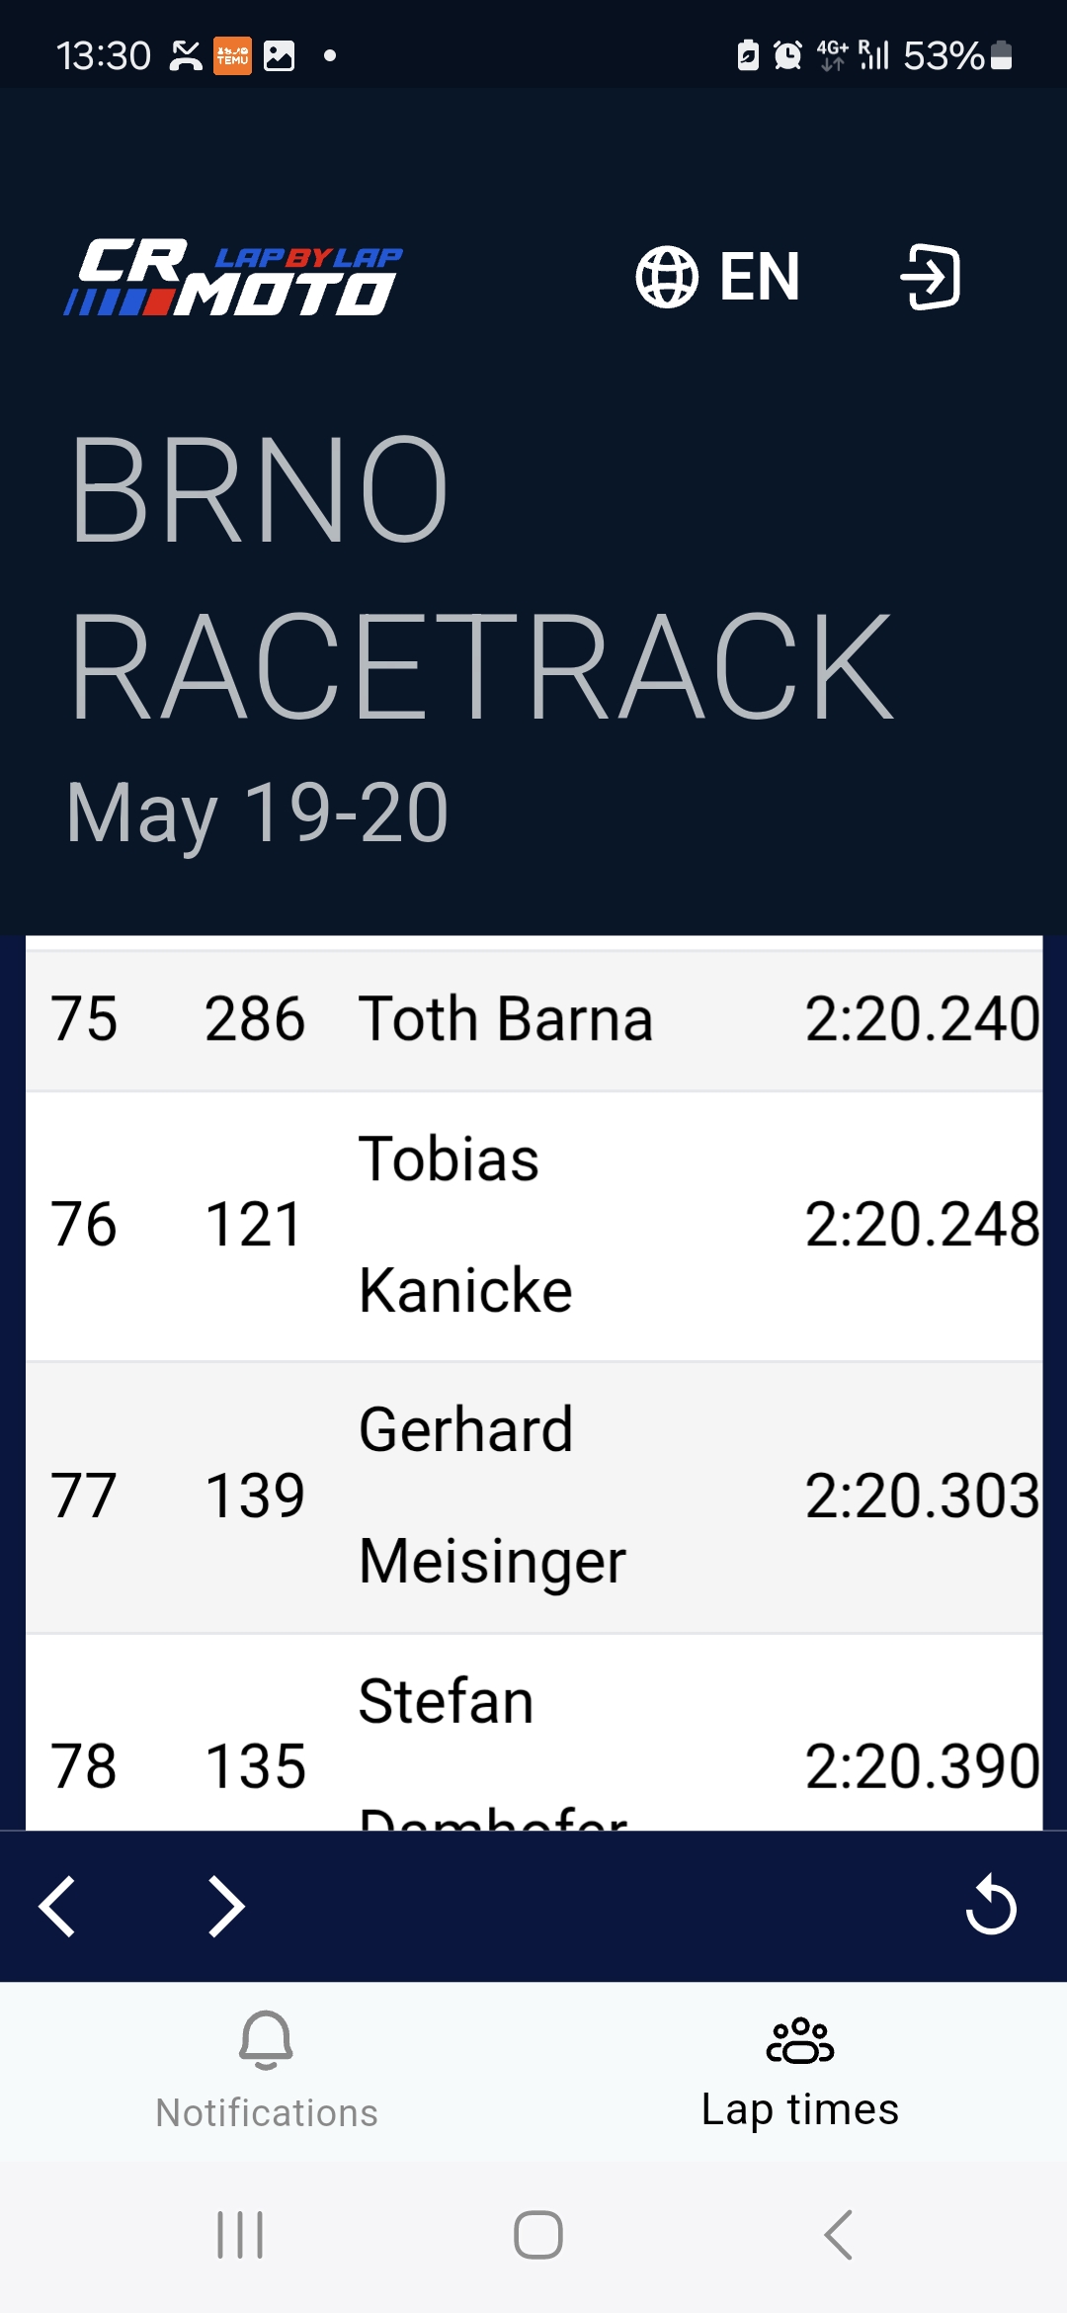Open rider number 135 Stefan entry
1067x2313 pixels.
(x=533, y=1732)
